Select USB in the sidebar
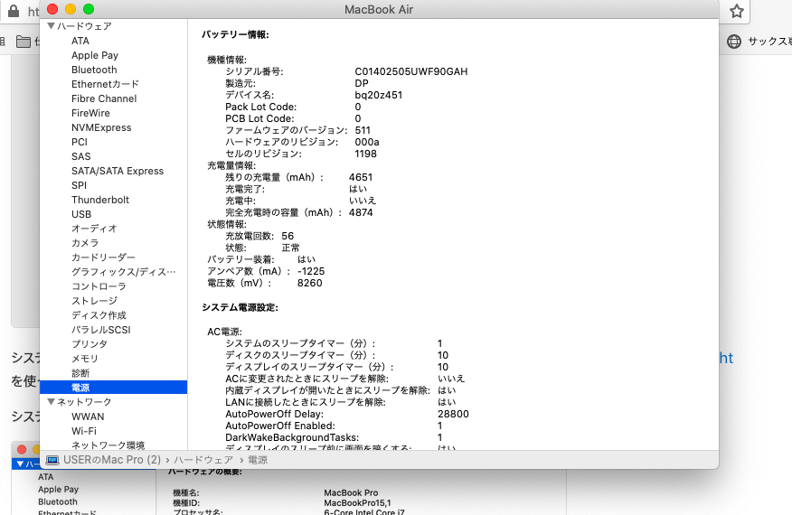 (x=81, y=214)
